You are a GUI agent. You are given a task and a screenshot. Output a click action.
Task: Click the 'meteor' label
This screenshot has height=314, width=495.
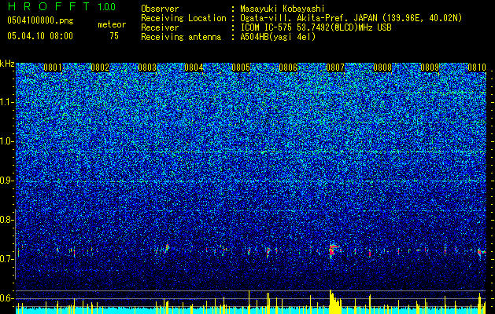(x=112, y=24)
